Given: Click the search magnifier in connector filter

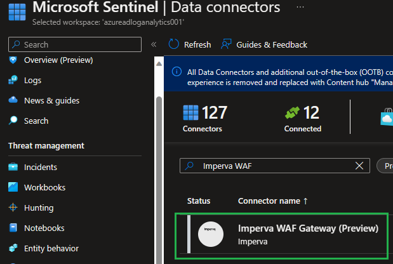Looking at the screenshot, I should (x=189, y=166).
